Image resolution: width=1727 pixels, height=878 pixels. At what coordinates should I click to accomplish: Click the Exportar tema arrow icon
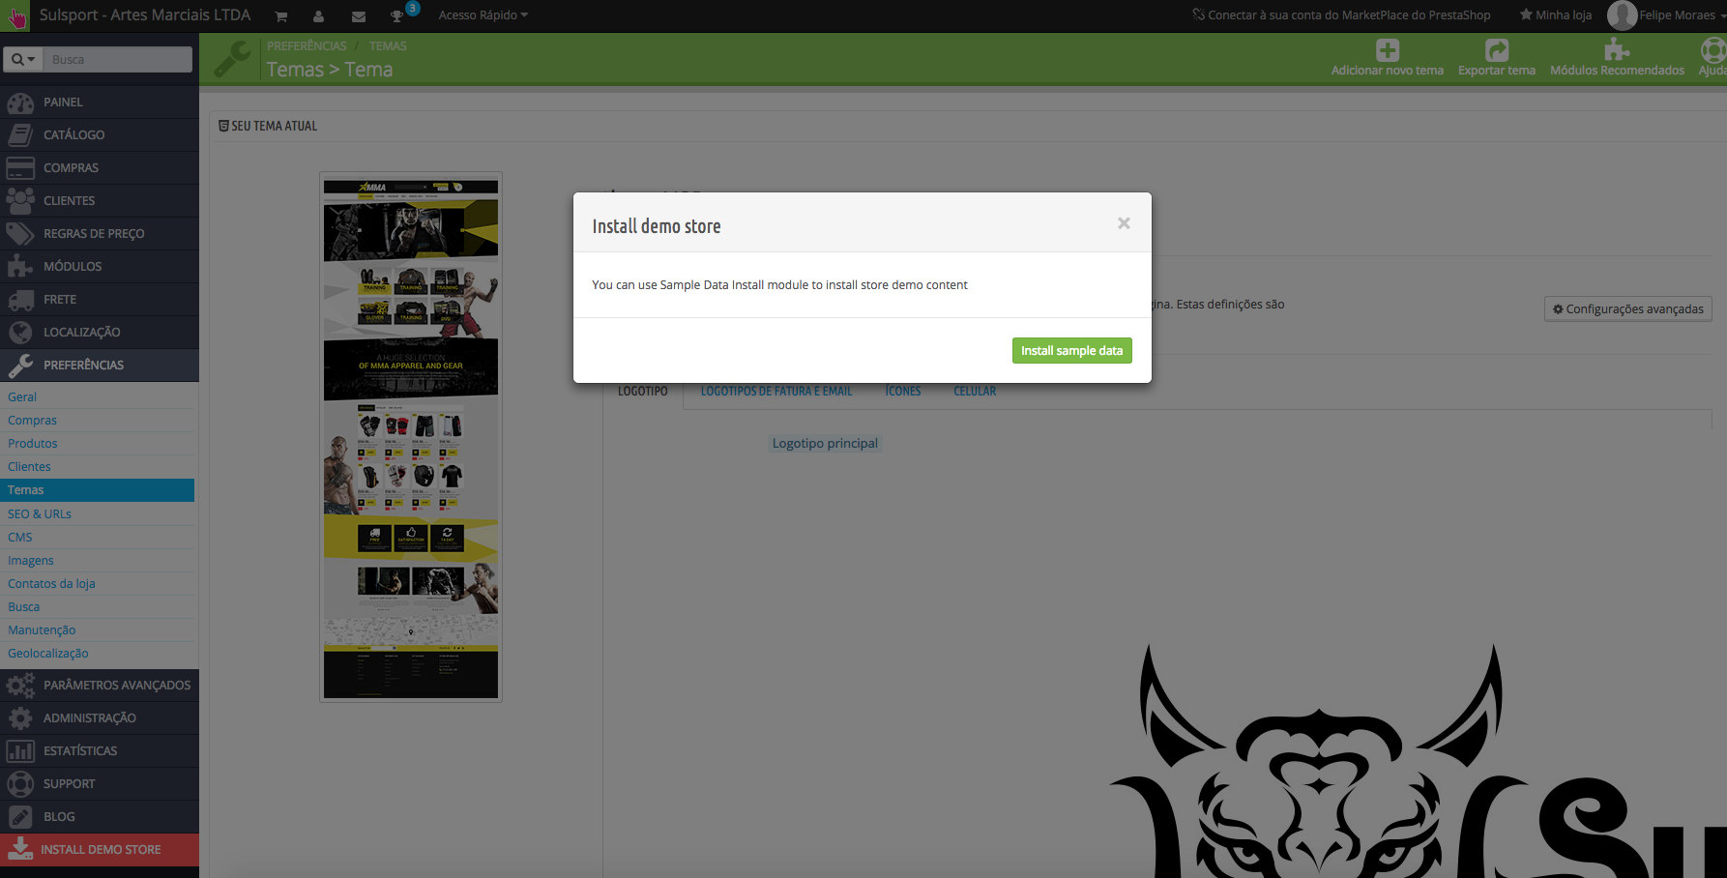(1497, 50)
